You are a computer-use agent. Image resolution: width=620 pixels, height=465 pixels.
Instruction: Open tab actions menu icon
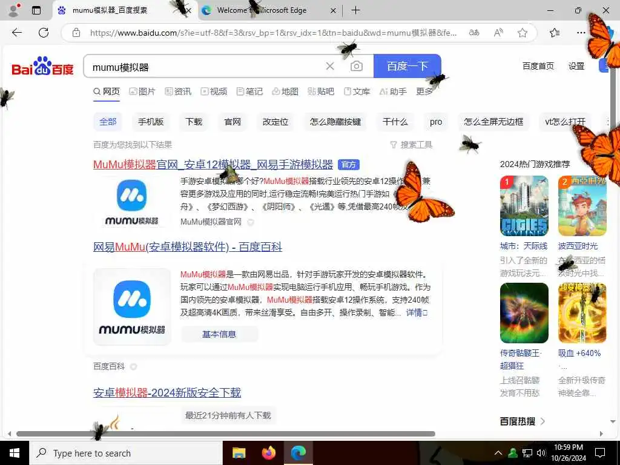tap(36, 10)
